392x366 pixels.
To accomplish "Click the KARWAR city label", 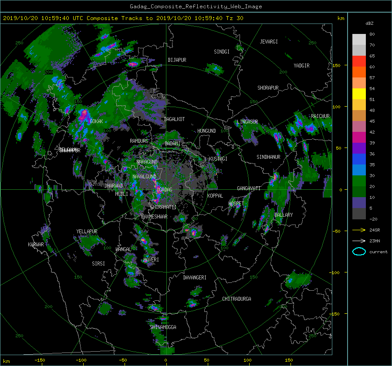I will [x=36, y=245].
